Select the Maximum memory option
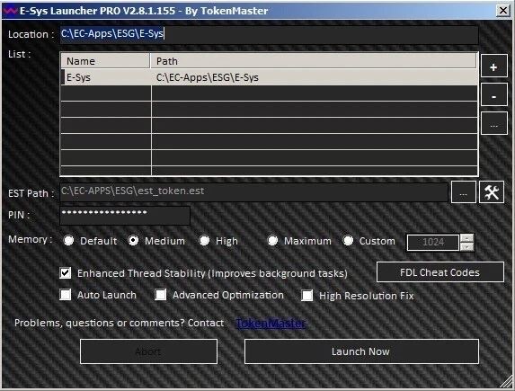The image size is (515, 391). [272, 240]
